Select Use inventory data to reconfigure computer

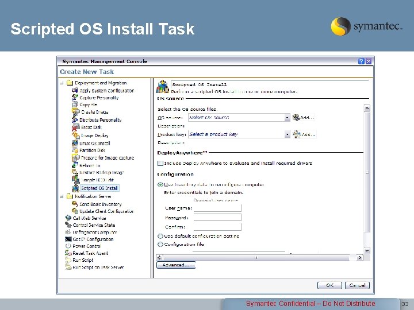160,185
